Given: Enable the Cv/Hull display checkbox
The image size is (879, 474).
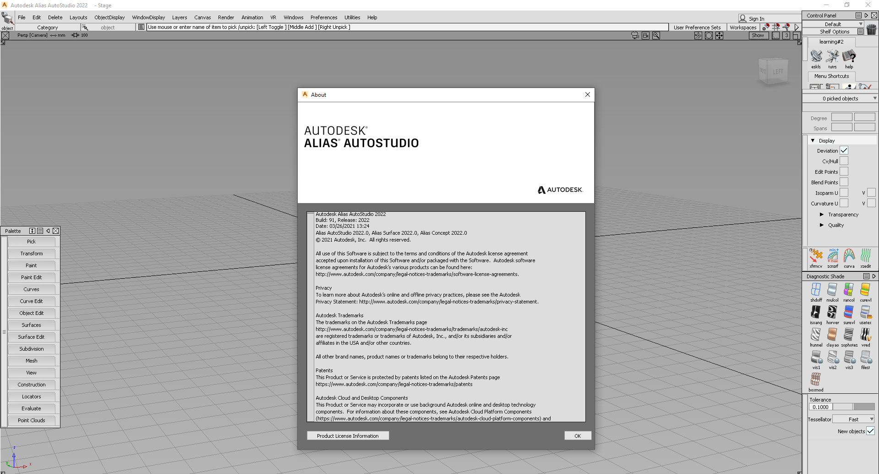Looking at the screenshot, I should [x=844, y=161].
